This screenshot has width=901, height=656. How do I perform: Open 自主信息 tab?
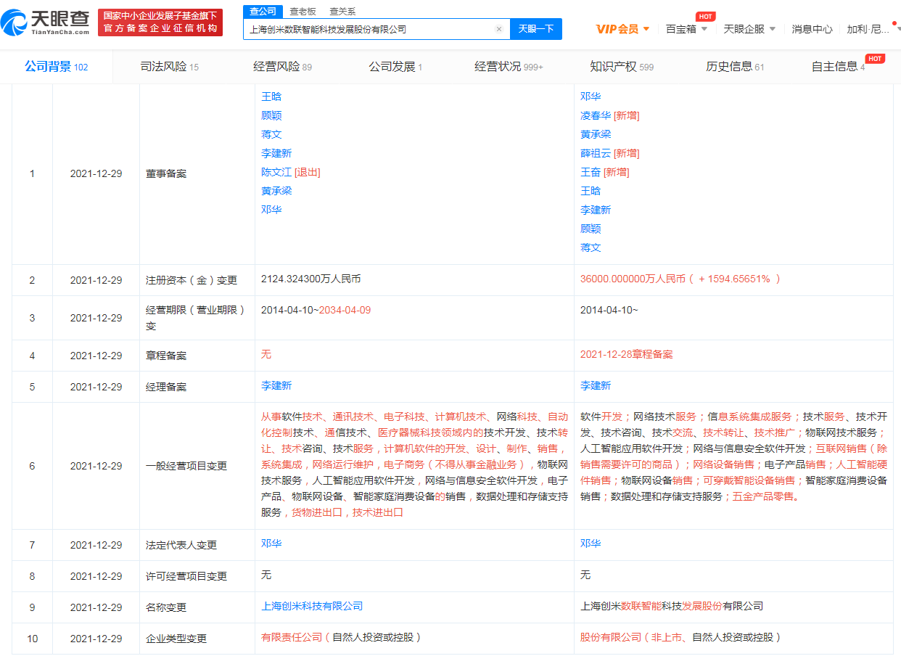click(836, 67)
